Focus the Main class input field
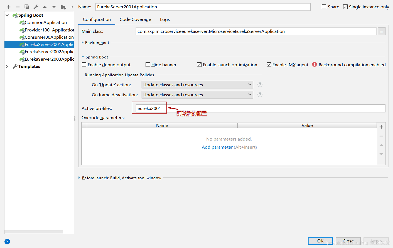 pos(256,31)
